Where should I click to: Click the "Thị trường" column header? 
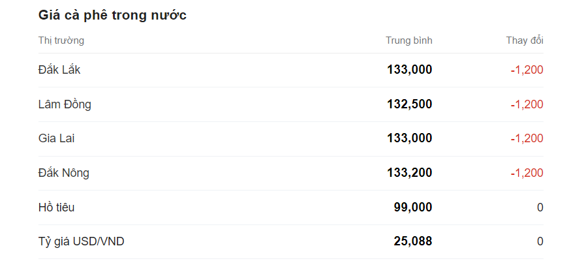click(61, 40)
